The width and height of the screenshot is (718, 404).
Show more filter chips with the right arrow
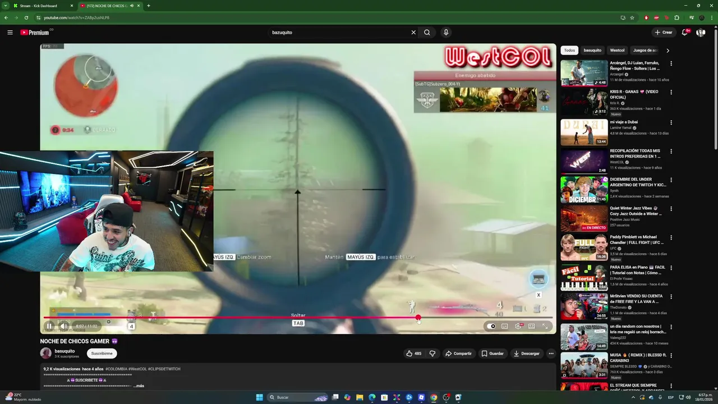[x=668, y=50]
